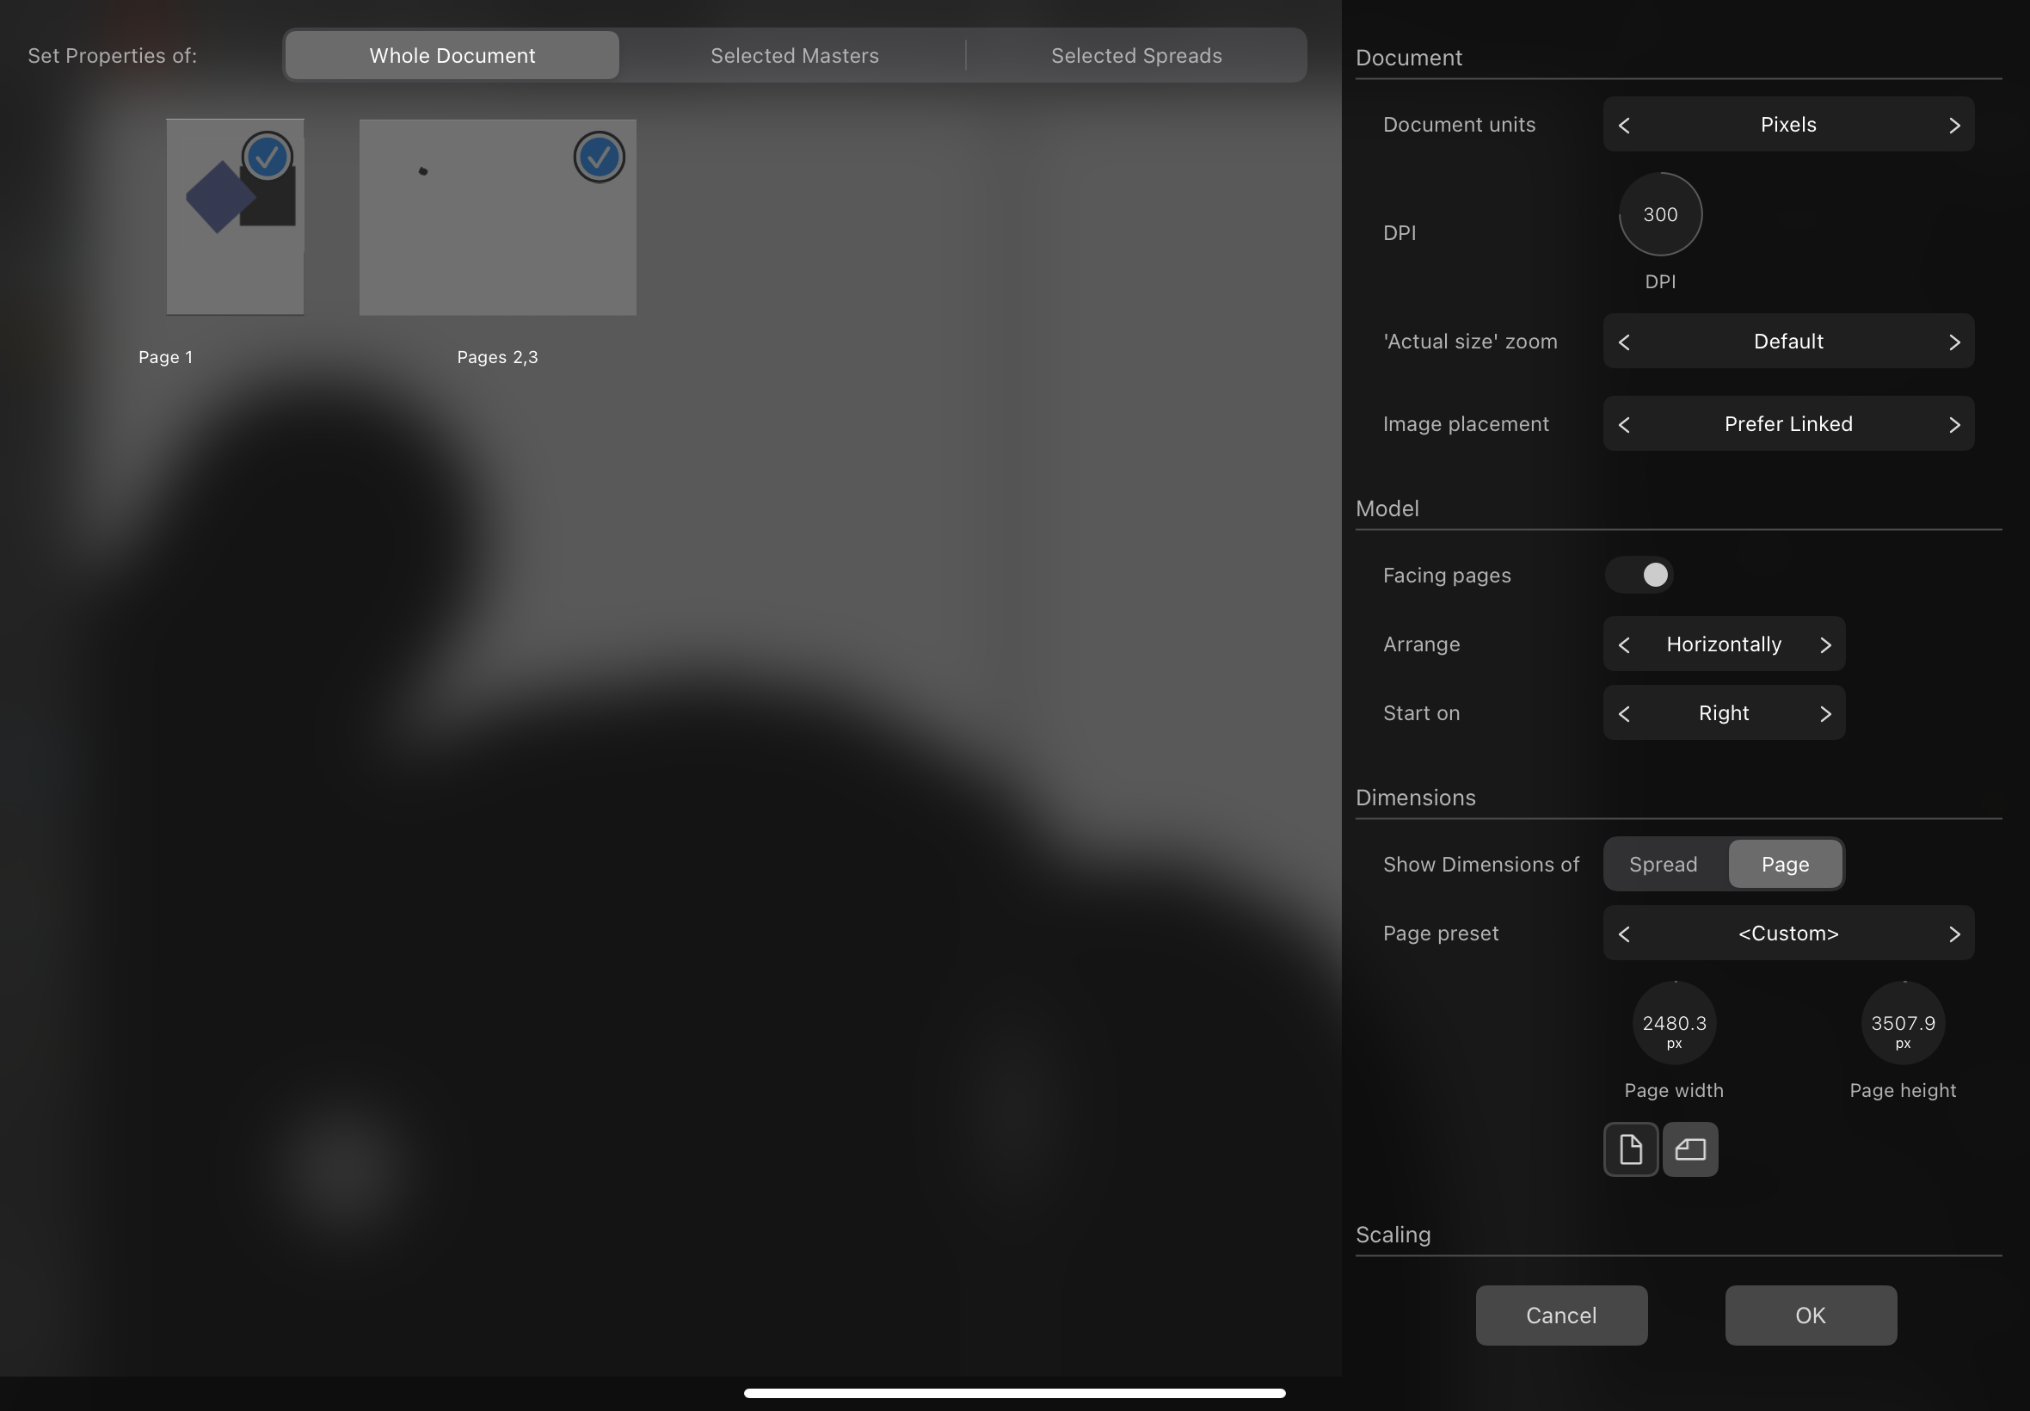Show dimensions of Page
Screen dimensions: 2030x1411
click(1785, 865)
